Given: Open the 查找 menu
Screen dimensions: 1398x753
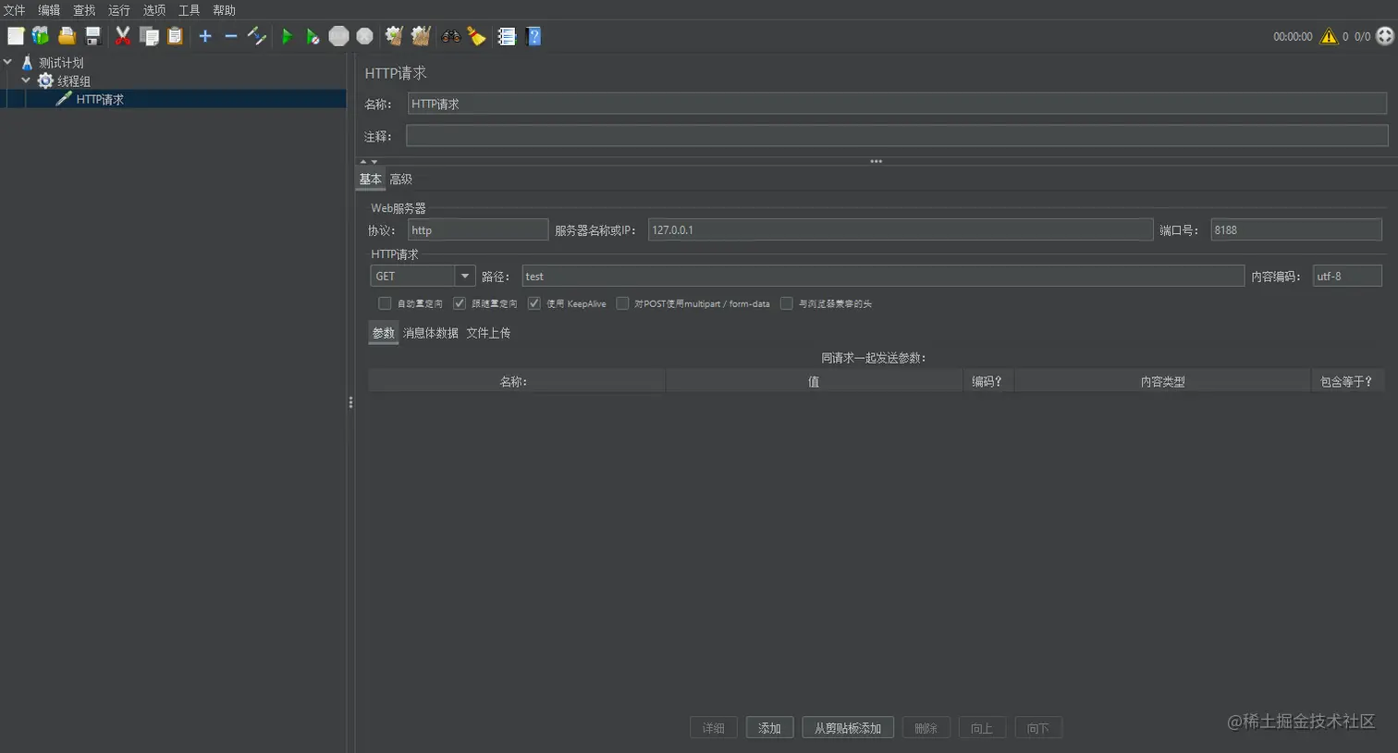Looking at the screenshot, I should [x=84, y=10].
